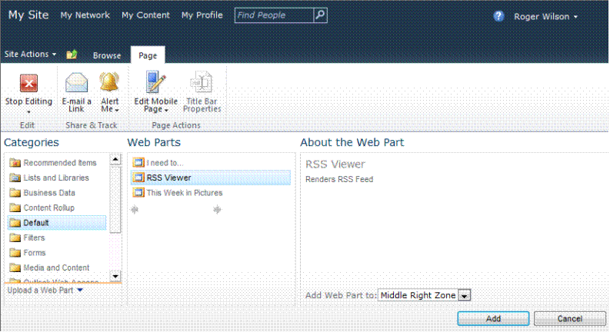Open My Content
610x332 pixels.
click(x=146, y=15)
